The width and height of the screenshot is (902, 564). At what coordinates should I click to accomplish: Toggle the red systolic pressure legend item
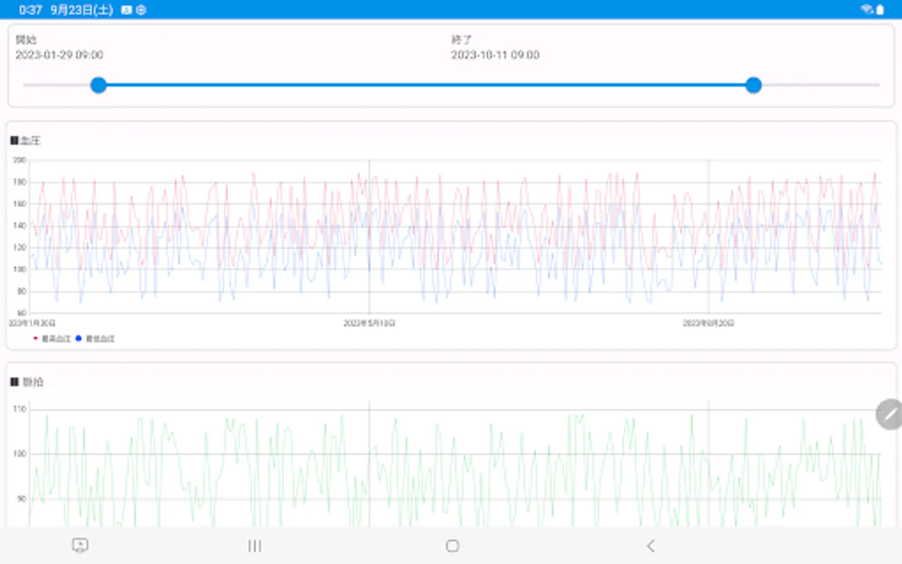pos(53,338)
